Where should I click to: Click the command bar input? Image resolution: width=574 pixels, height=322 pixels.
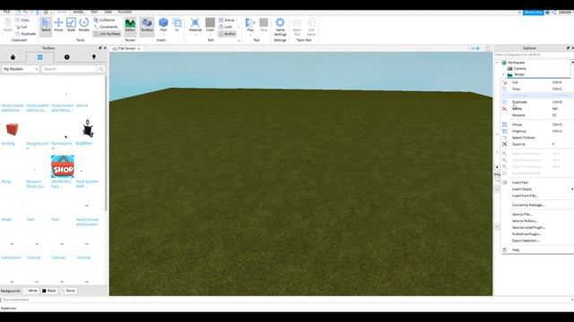click(x=285, y=300)
